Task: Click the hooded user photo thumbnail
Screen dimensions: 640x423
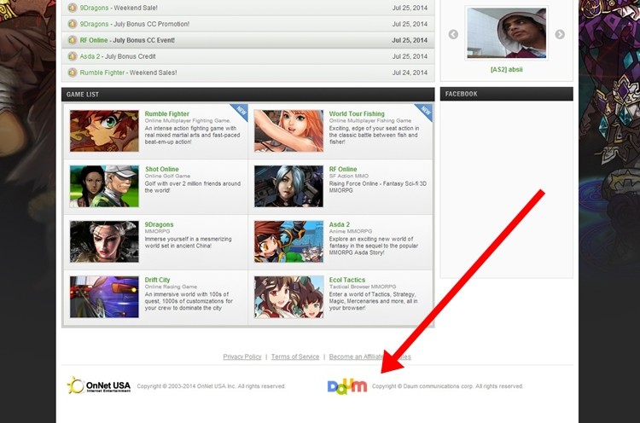Action: pos(506,33)
